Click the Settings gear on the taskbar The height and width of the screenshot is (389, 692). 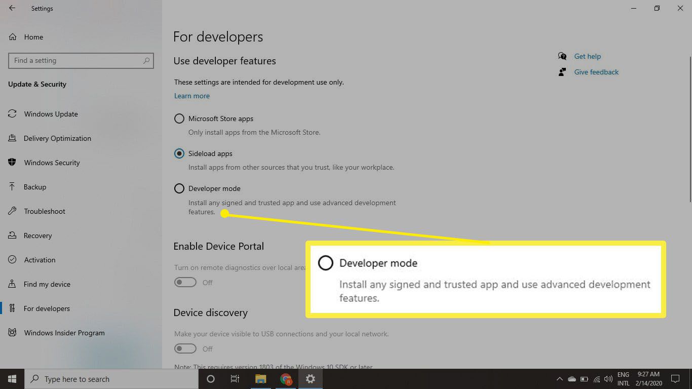click(x=311, y=379)
